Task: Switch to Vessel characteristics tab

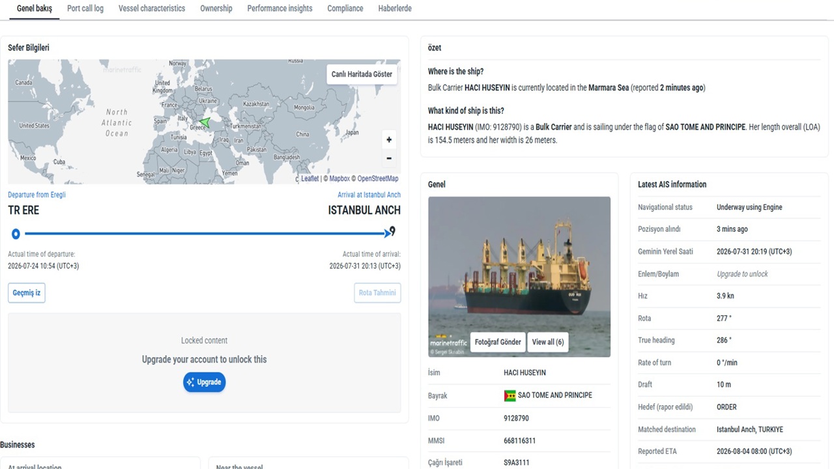Action: pos(152,8)
